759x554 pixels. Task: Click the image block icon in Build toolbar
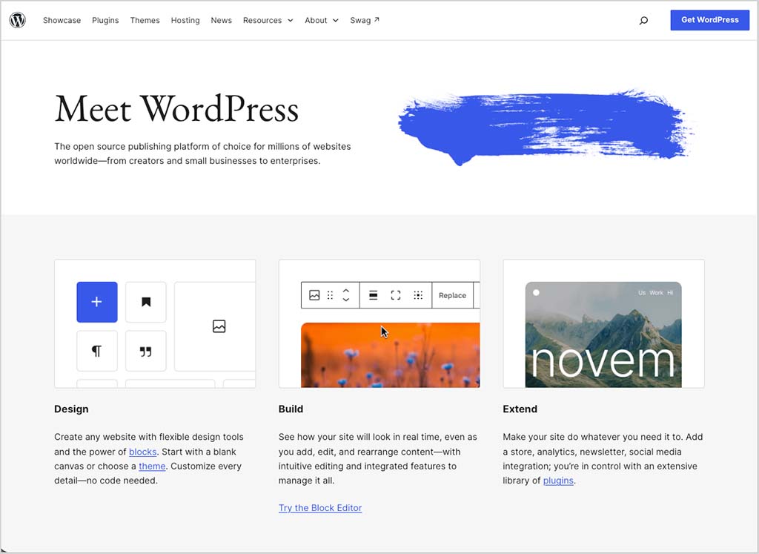point(314,295)
